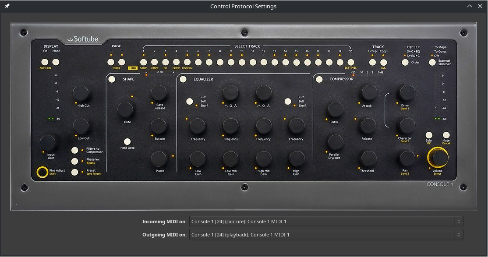Click the Volume Select knob
The height and width of the screenshot is (257, 488).
(x=438, y=158)
